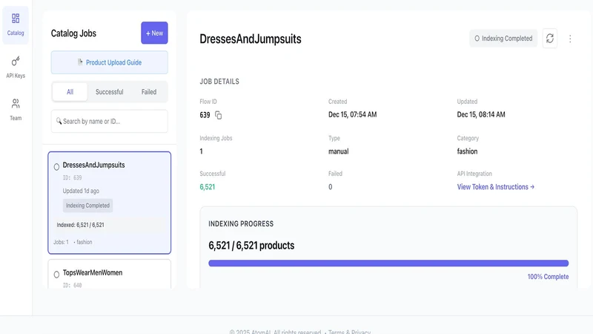Click the search magnifier icon
The height and width of the screenshot is (334, 593).
[59, 121]
